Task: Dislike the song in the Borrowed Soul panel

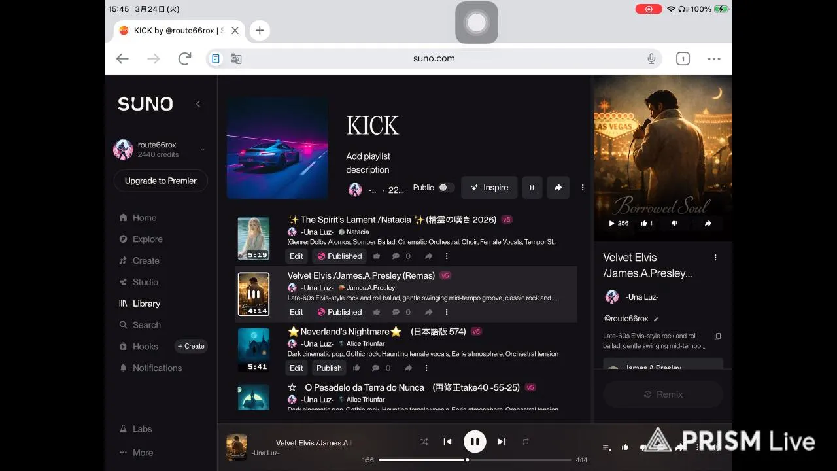Action: click(x=675, y=223)
